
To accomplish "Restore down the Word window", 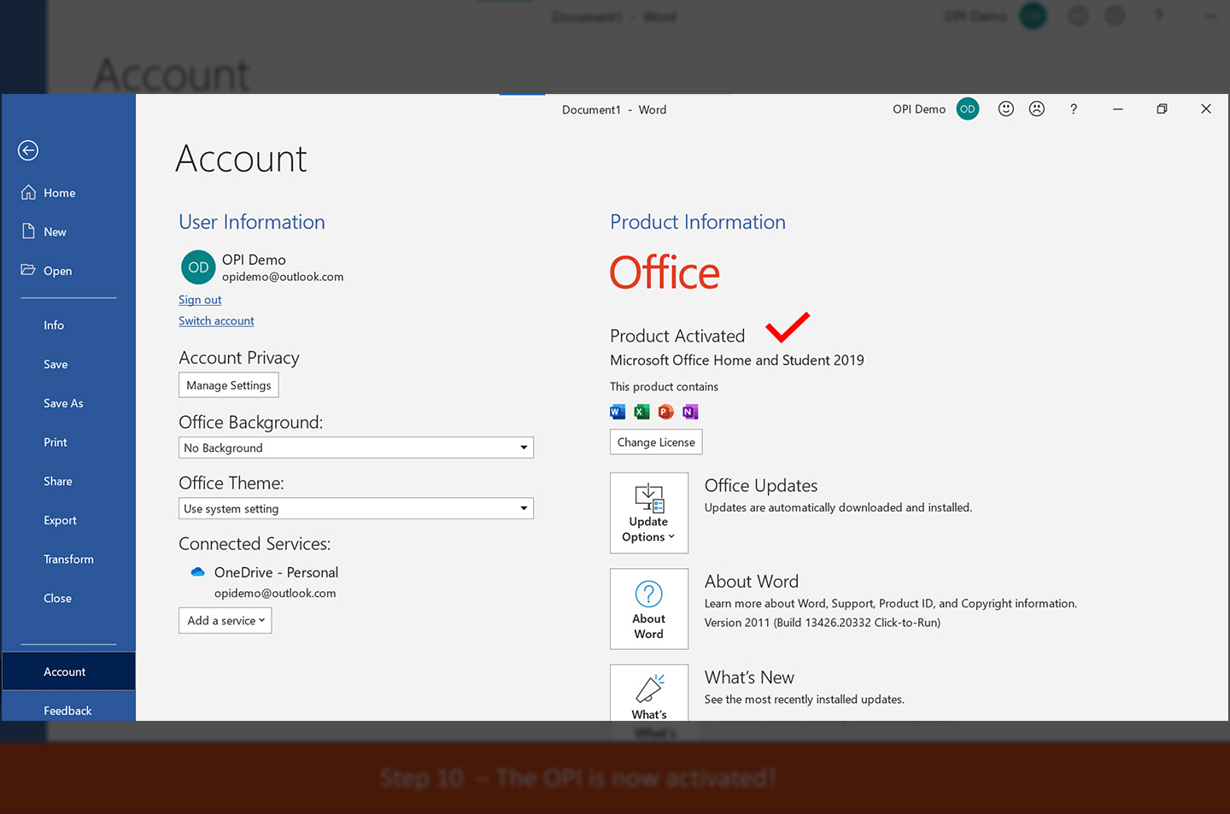I will coord(1162,109).
